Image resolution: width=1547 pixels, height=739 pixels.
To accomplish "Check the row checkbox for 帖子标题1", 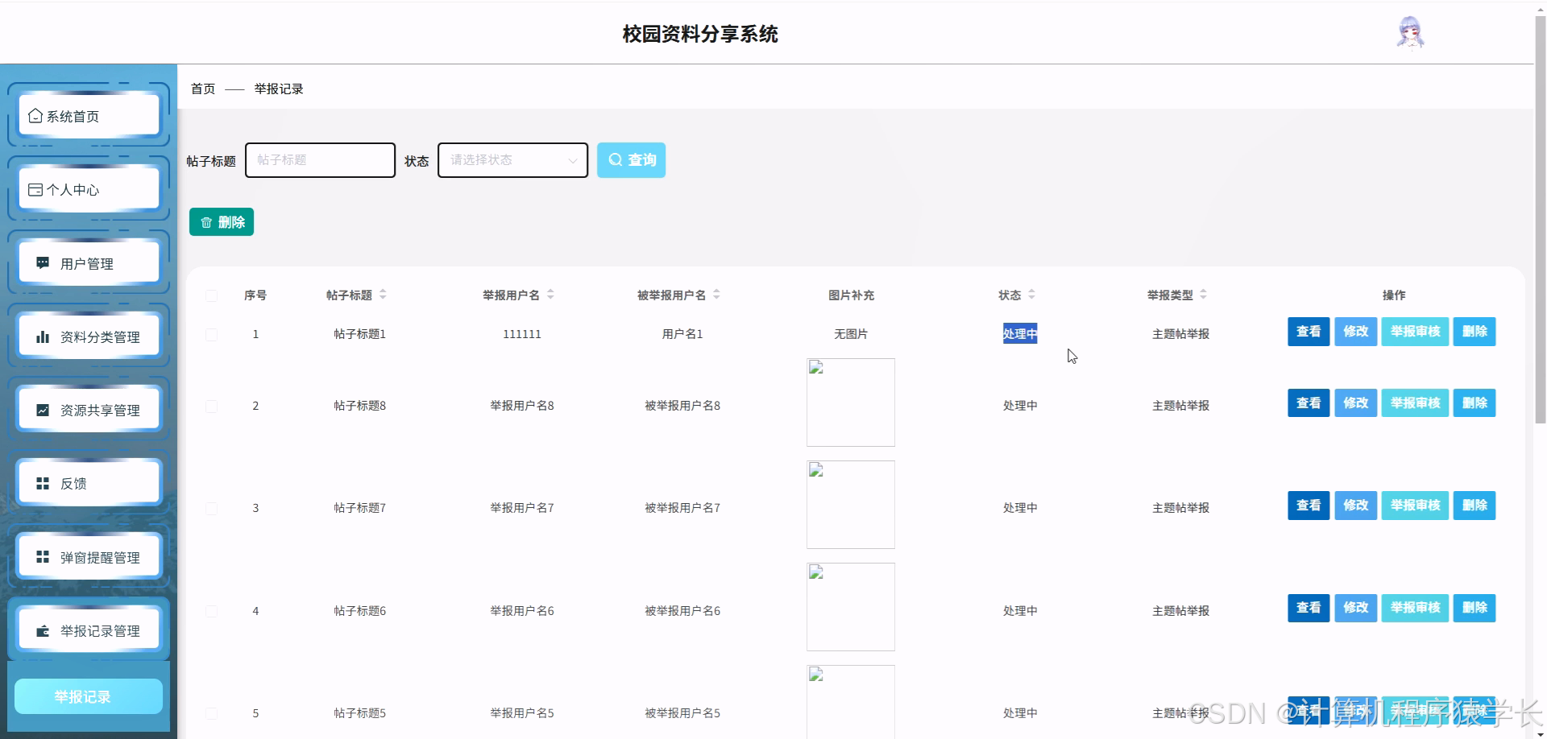I will 212,334.
